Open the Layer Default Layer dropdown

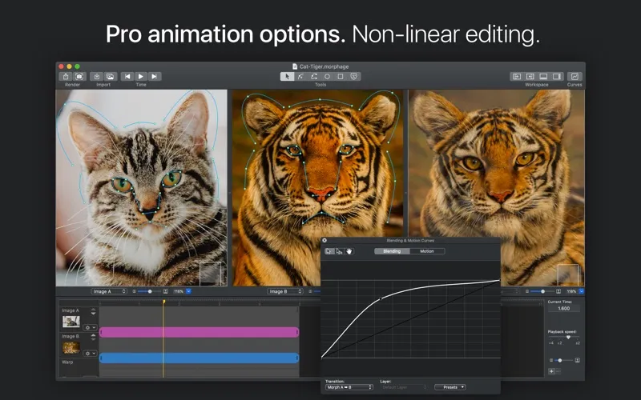[x=404, y=387]
